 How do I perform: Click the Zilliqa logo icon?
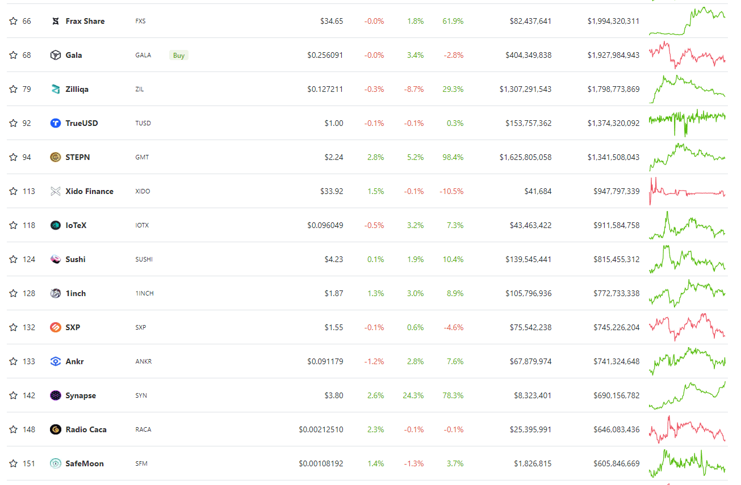[x=56, y=89]
